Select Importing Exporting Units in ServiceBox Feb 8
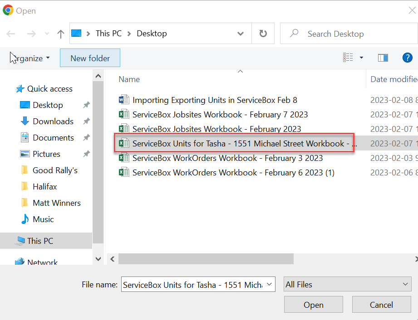Screen dimensions: 418x320 [215, 100]
